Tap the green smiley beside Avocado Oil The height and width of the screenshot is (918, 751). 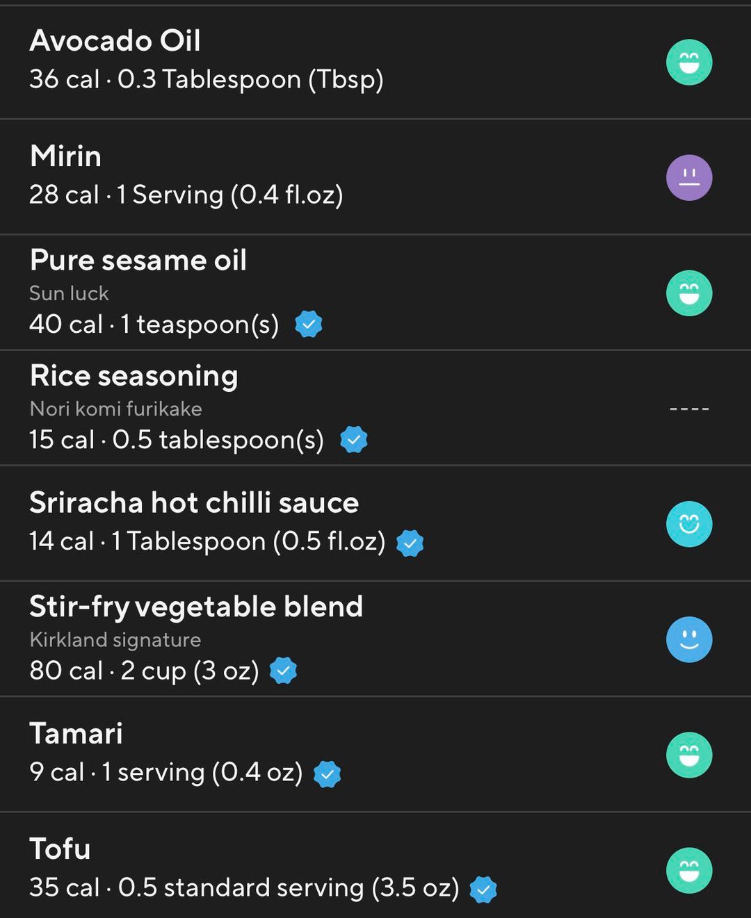pos(688,62)
